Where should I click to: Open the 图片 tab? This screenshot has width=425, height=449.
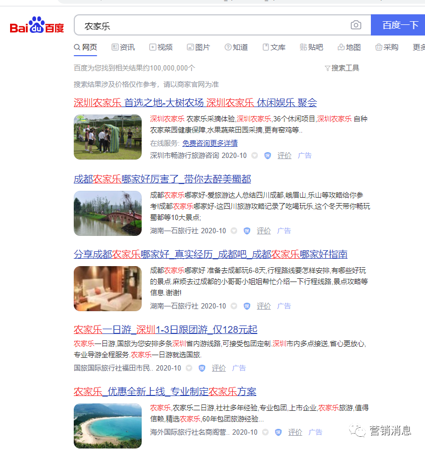(198, 47)
